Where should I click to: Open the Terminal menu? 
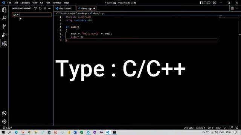[x=57, y=3]
